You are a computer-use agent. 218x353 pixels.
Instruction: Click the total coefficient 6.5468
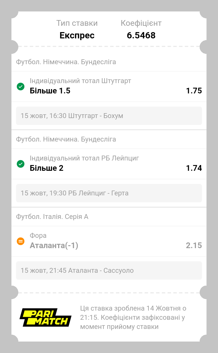click(x=141, y=36)
